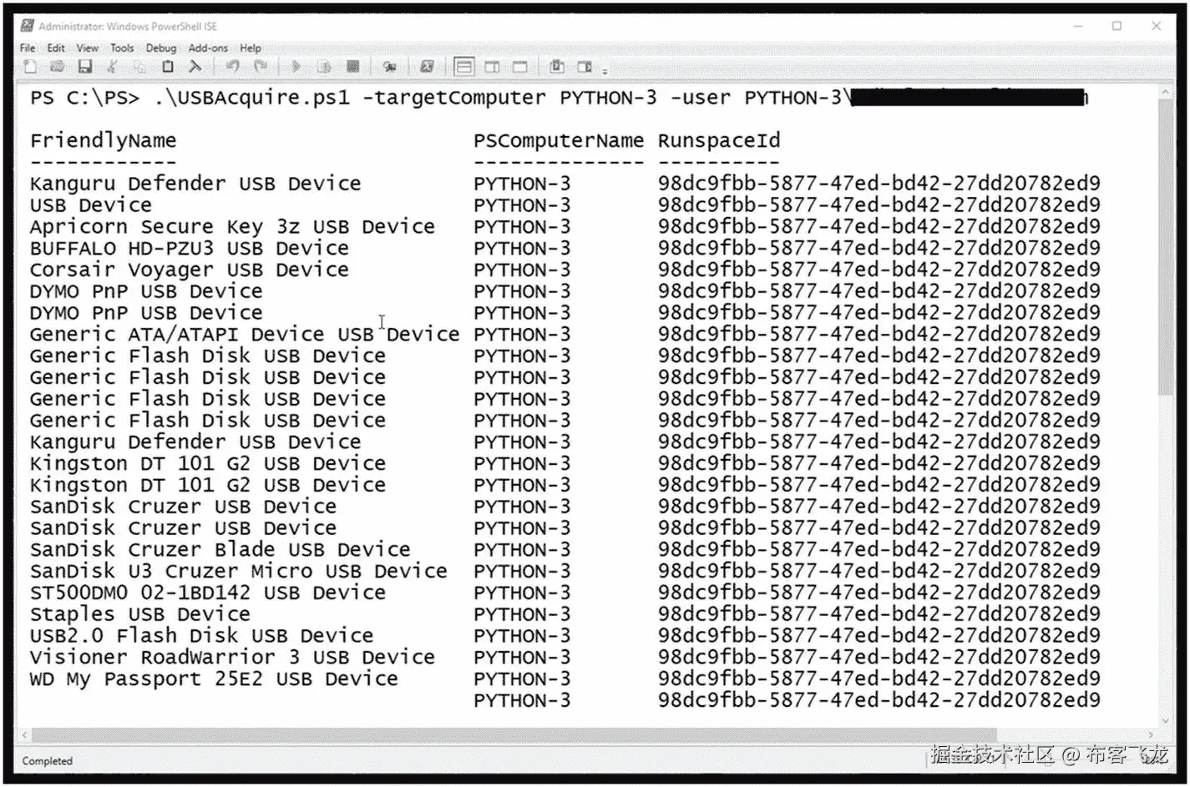Screen dimensions: 1190x787
Task: Select the Apricorn Secure Key 3z row
Action: 565,227
